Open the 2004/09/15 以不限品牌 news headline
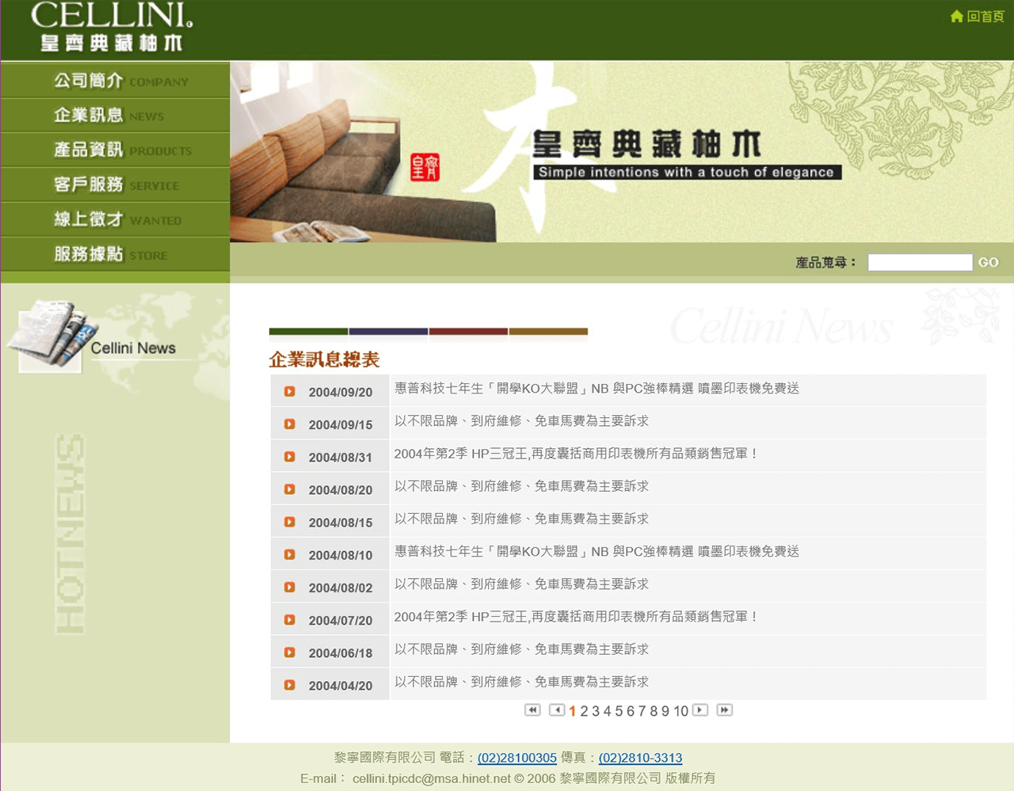This screenshot has height=791, width=1014. pos(521,420)
